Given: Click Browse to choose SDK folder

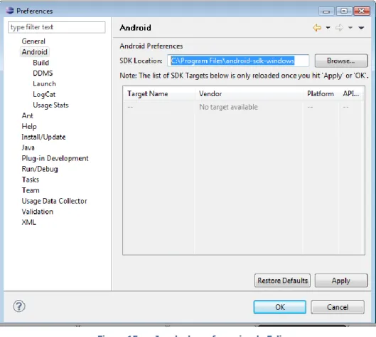Looking at the screenshot, I should (x=340, y=61).
